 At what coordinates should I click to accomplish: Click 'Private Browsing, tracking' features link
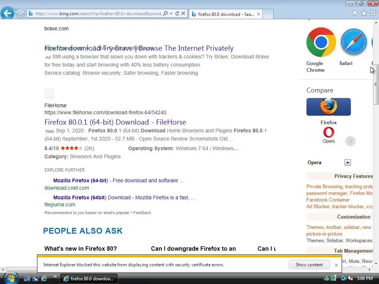tap(339, 186)
